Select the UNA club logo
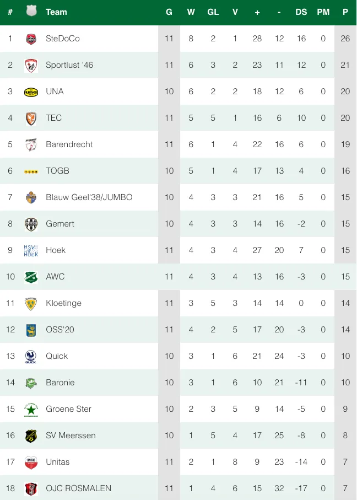This screenshot has width=357, height=500. pos(31,92)
